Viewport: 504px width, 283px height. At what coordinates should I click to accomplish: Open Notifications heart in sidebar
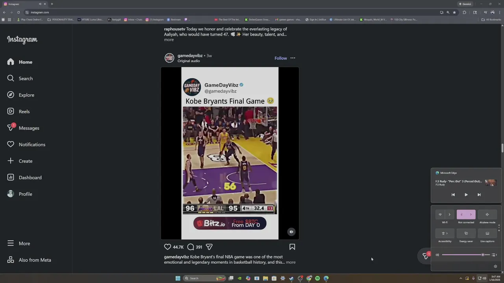[x=26, y=144]
